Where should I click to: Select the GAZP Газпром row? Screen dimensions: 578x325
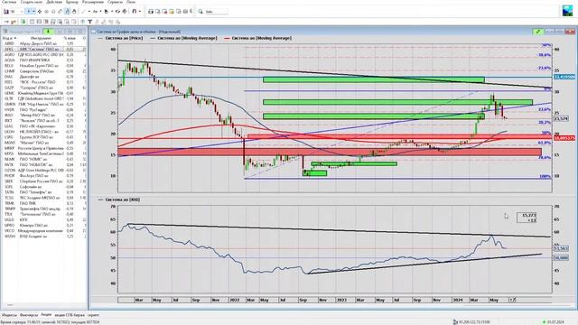click(x=44, y=88)
